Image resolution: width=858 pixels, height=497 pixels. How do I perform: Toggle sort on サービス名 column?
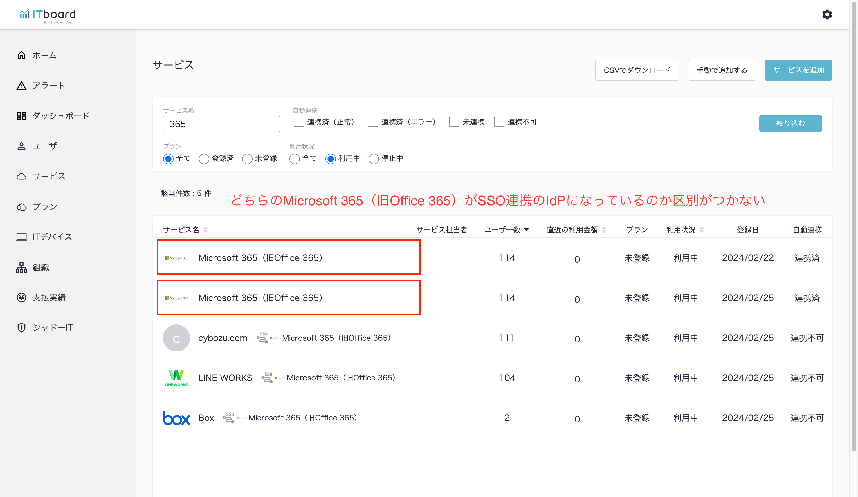point(205,230)
